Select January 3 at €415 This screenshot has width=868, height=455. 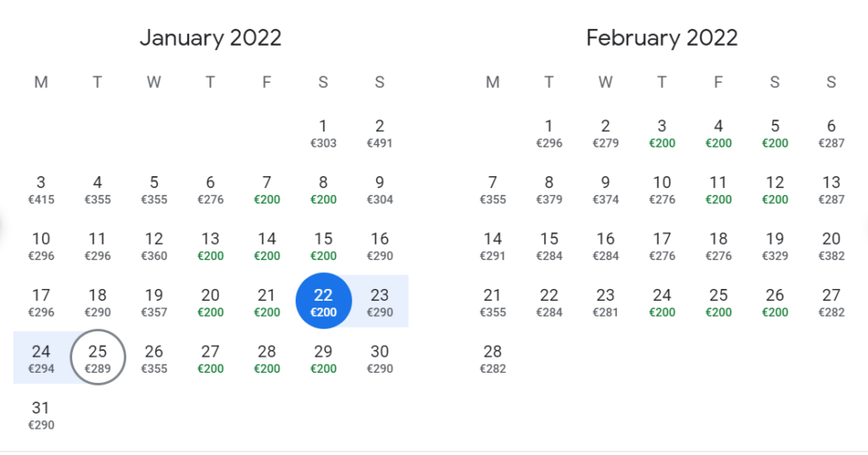(41, 189)
